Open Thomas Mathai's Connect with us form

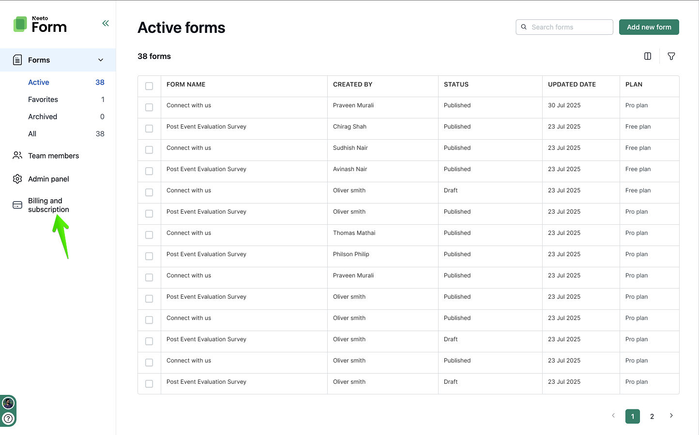(189, 233)
